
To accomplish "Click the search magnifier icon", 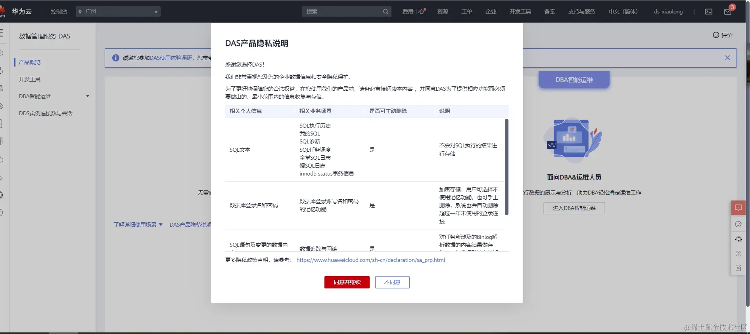I will (x=386, y=11).
